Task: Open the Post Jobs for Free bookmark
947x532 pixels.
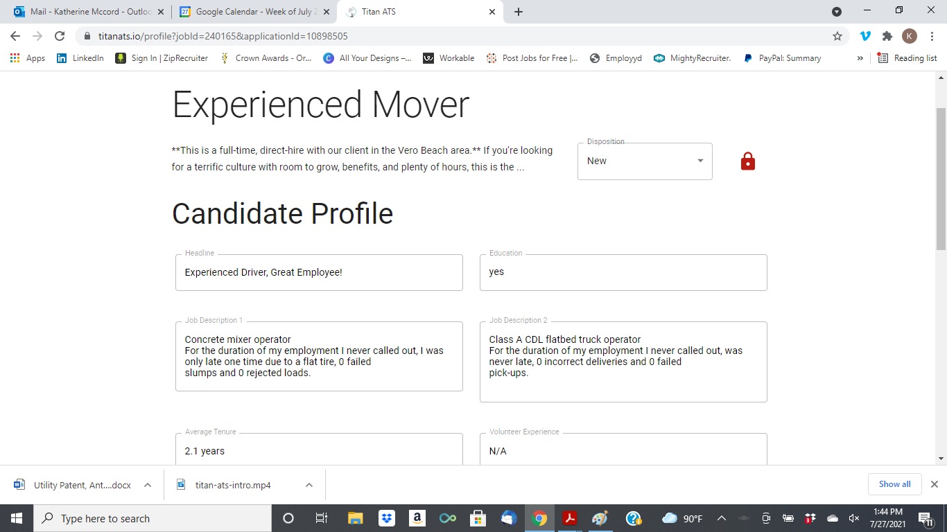Action: pyautogui.click(x=532, y=58)
